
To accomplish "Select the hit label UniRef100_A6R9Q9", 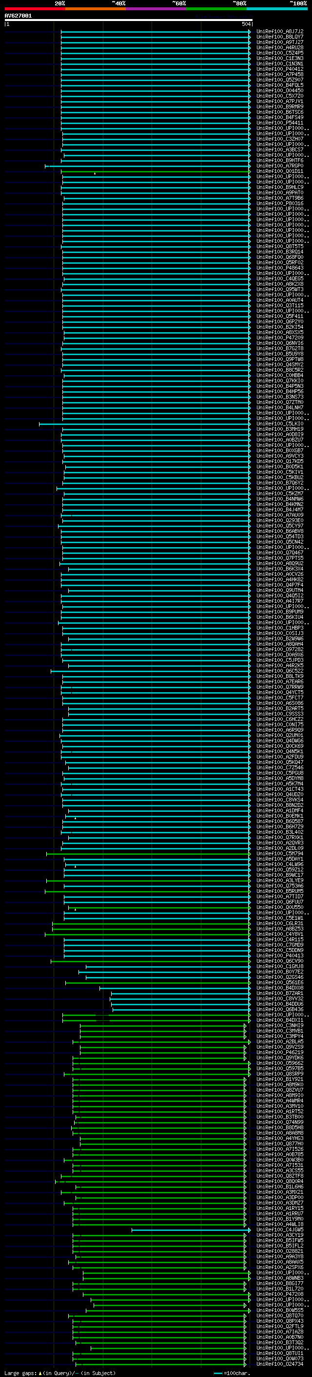I will pos(280,730).
